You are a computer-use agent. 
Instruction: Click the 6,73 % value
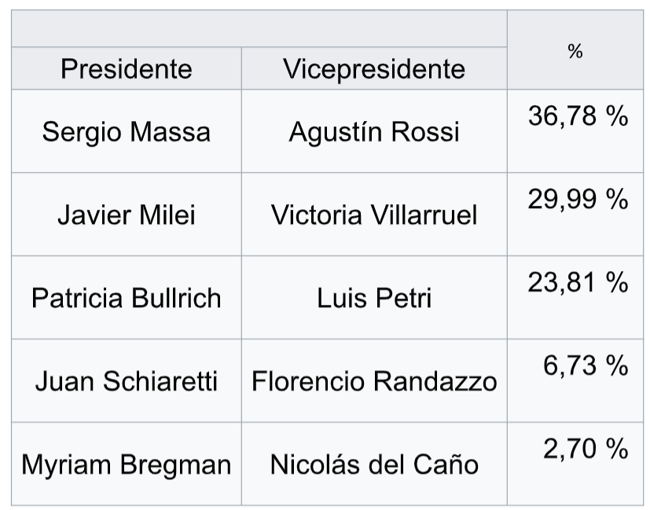pyautogui.click(x=585, y=366)
